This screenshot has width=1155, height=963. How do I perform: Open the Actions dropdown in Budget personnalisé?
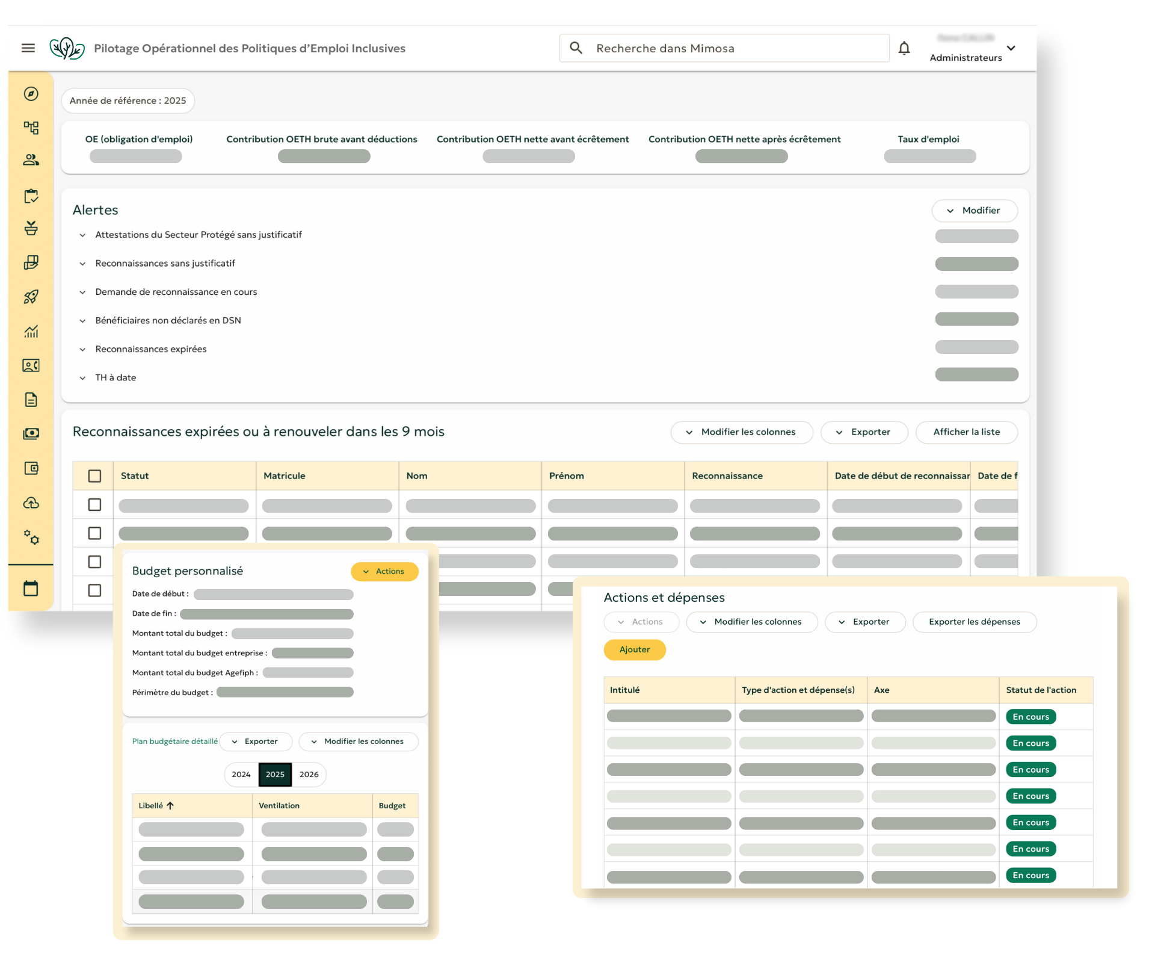click(384, 571)
